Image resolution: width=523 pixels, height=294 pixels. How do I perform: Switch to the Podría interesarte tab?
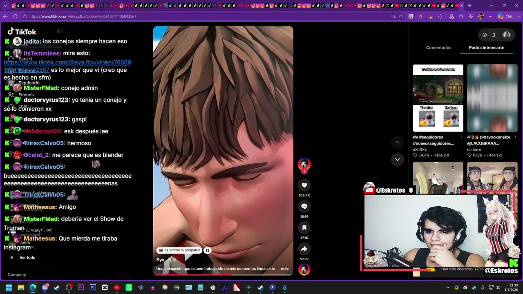click(486, 48)
